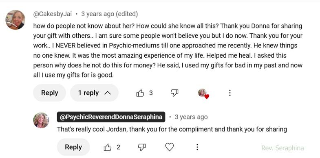This screenshot has height=158, width=320.
Task: Click the Rev. Seraphina watermark text
Action: coord(282,148)
